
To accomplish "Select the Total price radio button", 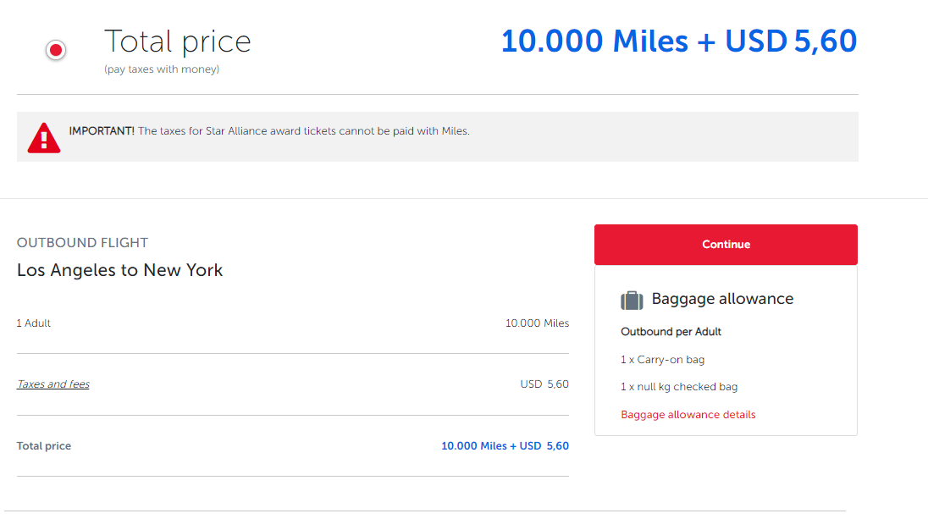I will (x=56, y=50).
